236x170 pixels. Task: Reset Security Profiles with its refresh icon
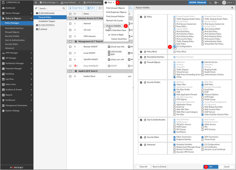tap(145, 82)
